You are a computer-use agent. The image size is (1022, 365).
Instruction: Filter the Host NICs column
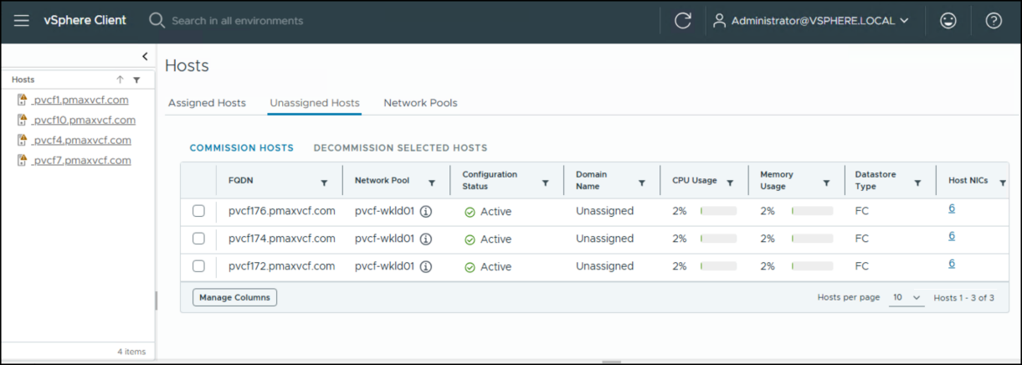[x=1003, y=182]
